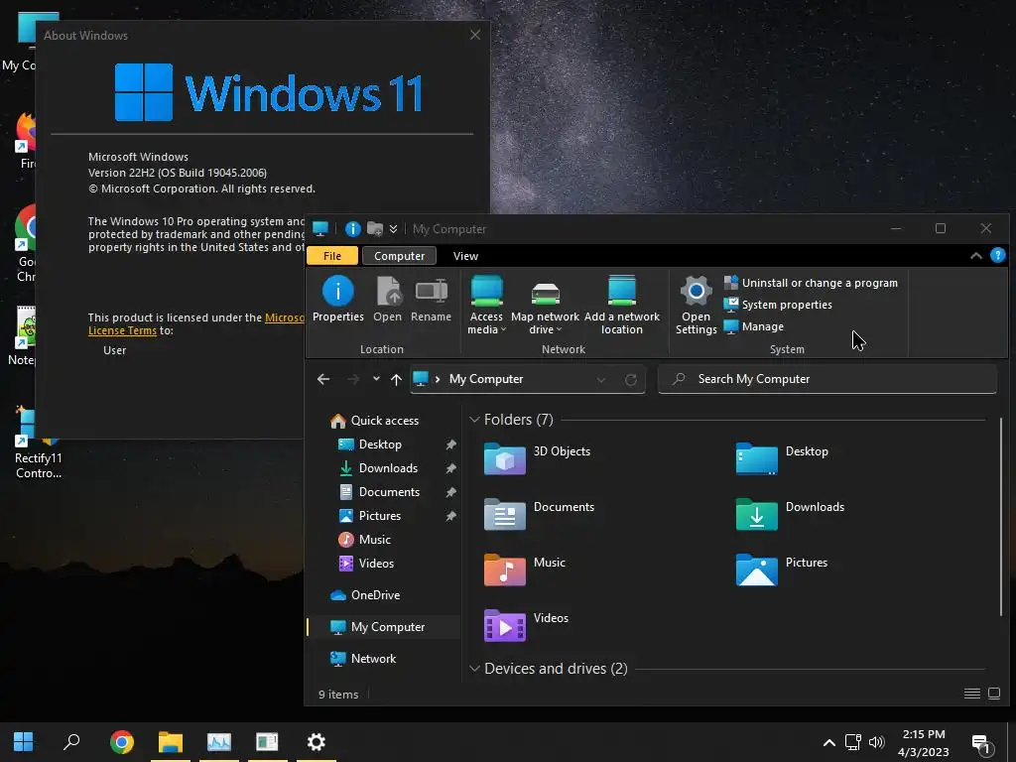1016x762 pixels.
Task: Open the notification center icon
Action: 981,745
